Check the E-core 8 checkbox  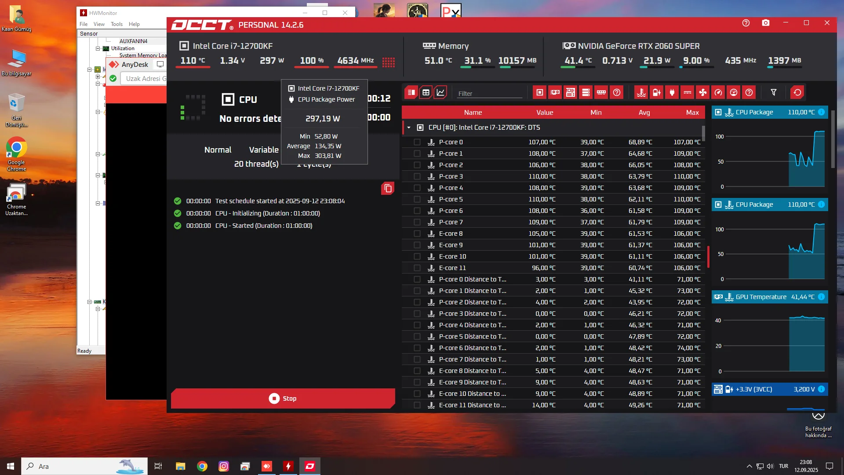tap(417, 234)
